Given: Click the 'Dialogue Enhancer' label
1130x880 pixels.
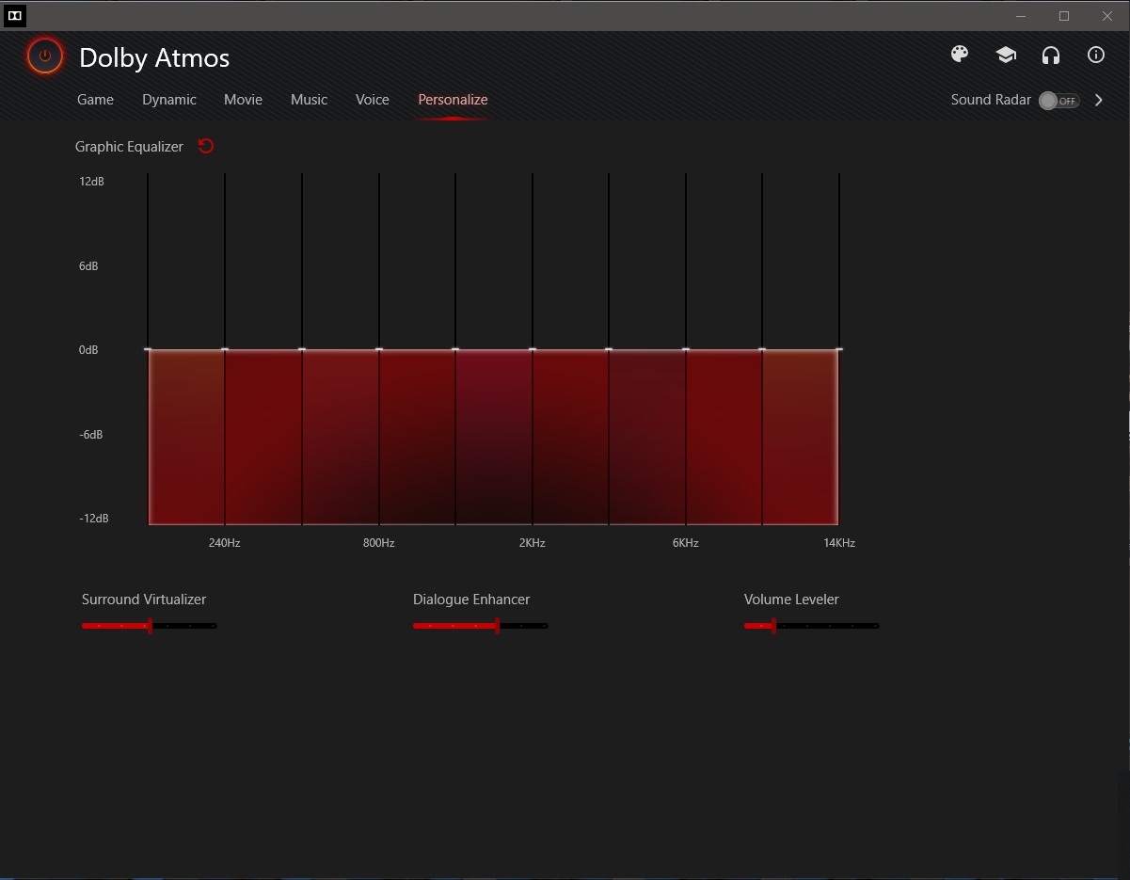Looking at the screenshot, I should tap(471, 600).
